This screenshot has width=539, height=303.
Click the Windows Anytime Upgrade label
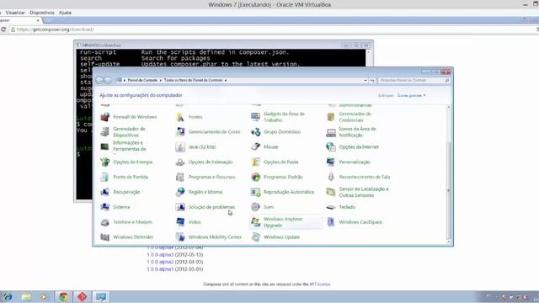[283, 222]
